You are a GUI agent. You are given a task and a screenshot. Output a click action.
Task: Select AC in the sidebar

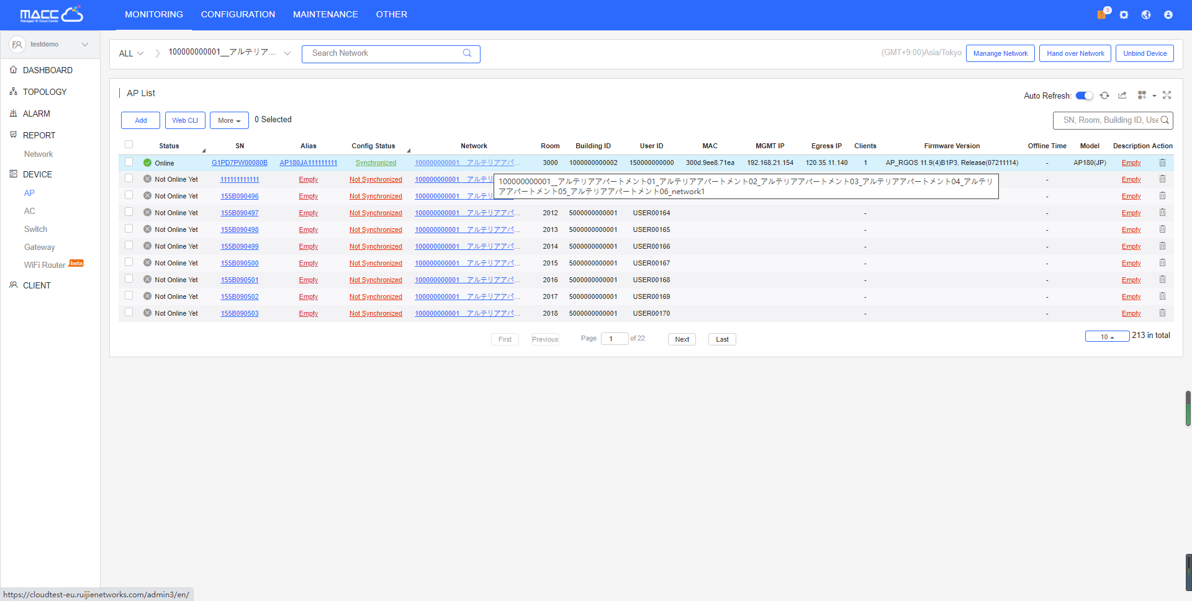pyautogui.click(x=30, y=211)
